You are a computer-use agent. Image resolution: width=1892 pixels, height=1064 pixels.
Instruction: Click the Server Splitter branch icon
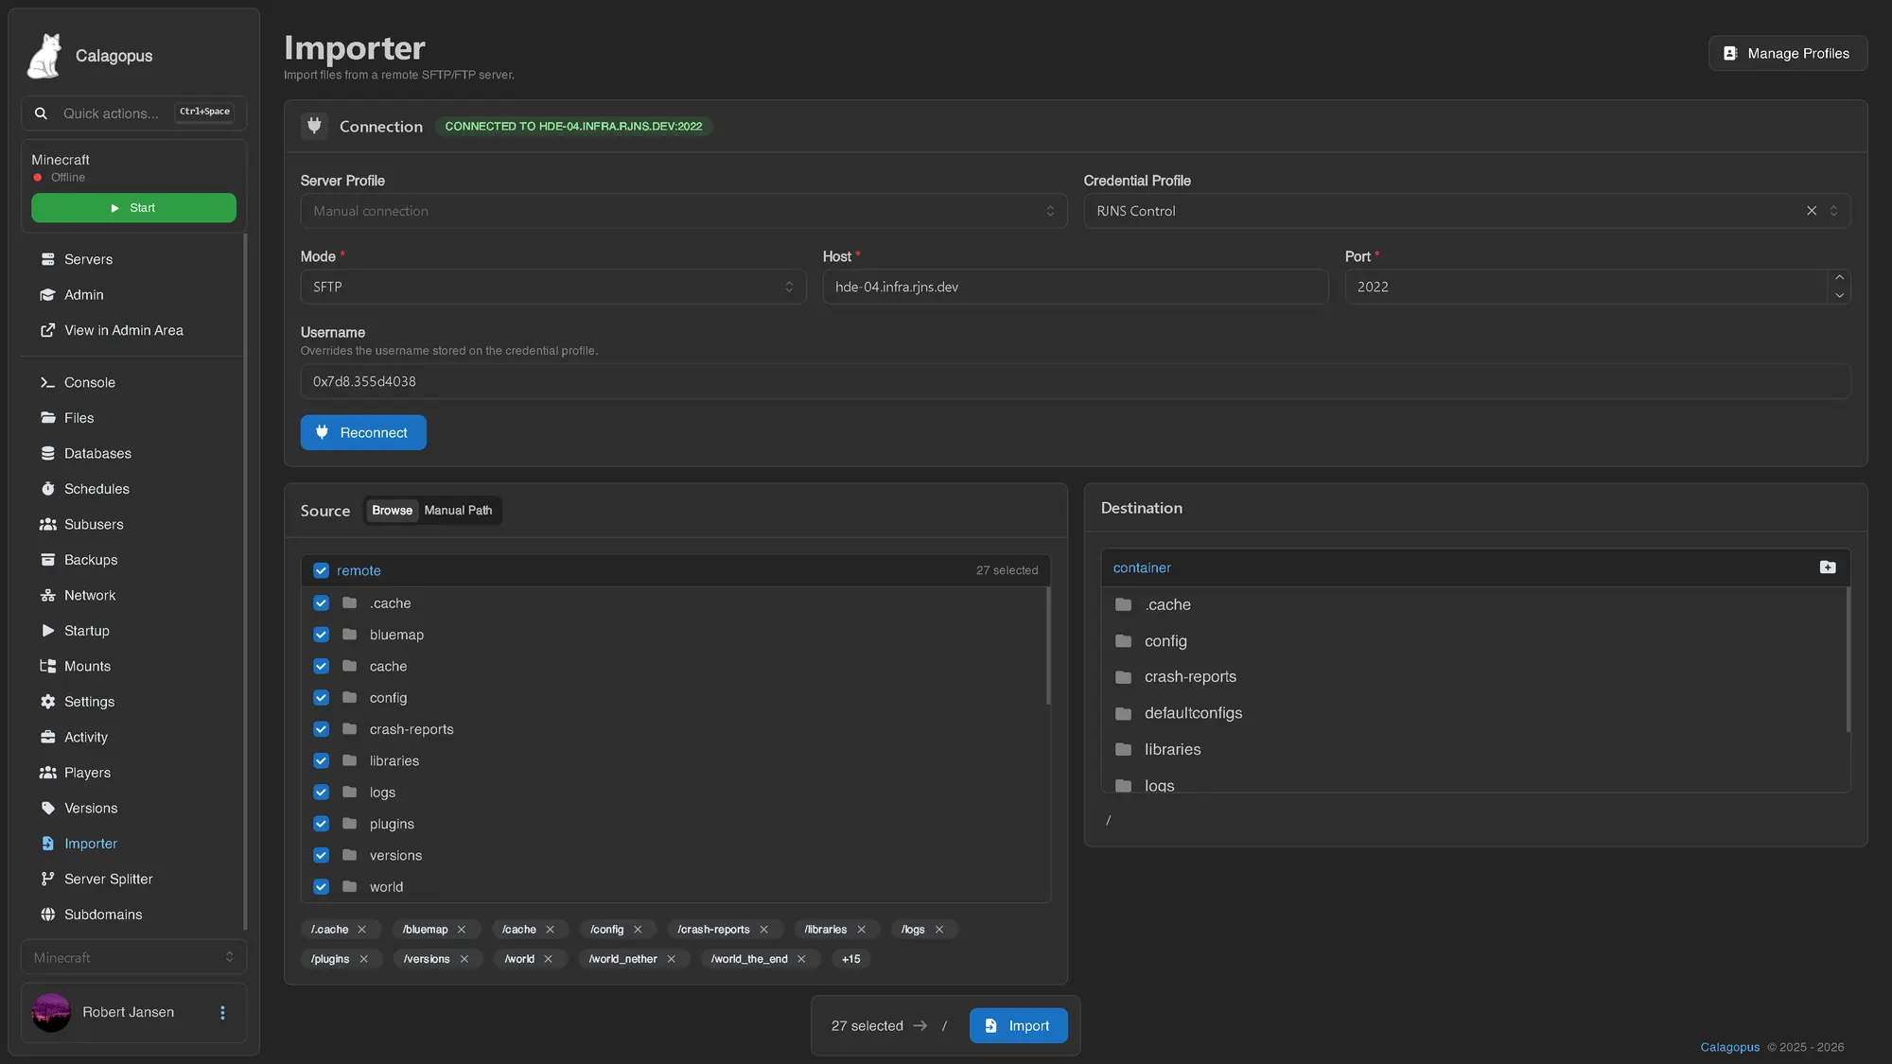click(47, 879)
